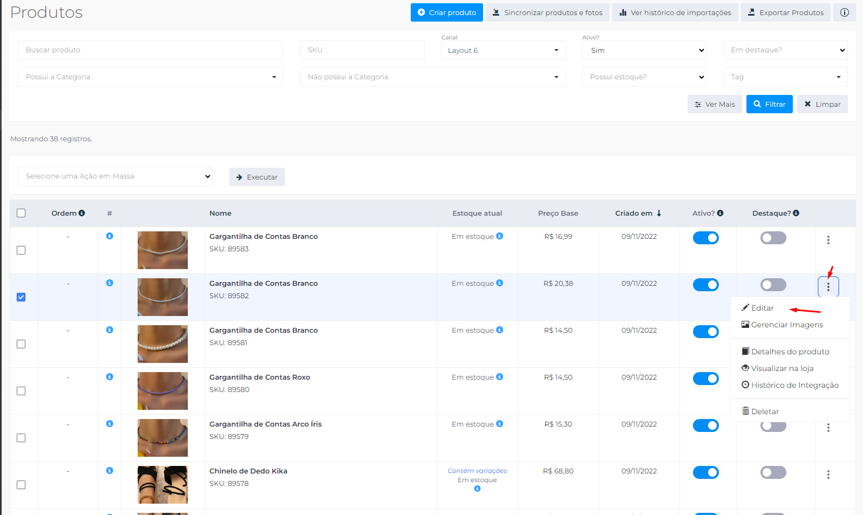
Task: Check the select-all checkbox in table header
Action: (21, 213)
